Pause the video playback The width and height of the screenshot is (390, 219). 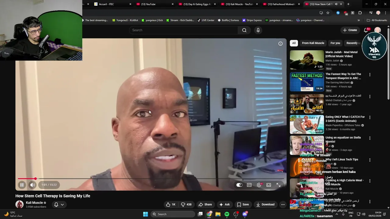22,185
